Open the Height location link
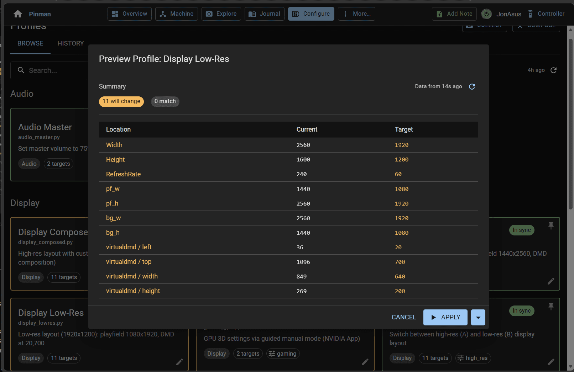 coord(115,160)
